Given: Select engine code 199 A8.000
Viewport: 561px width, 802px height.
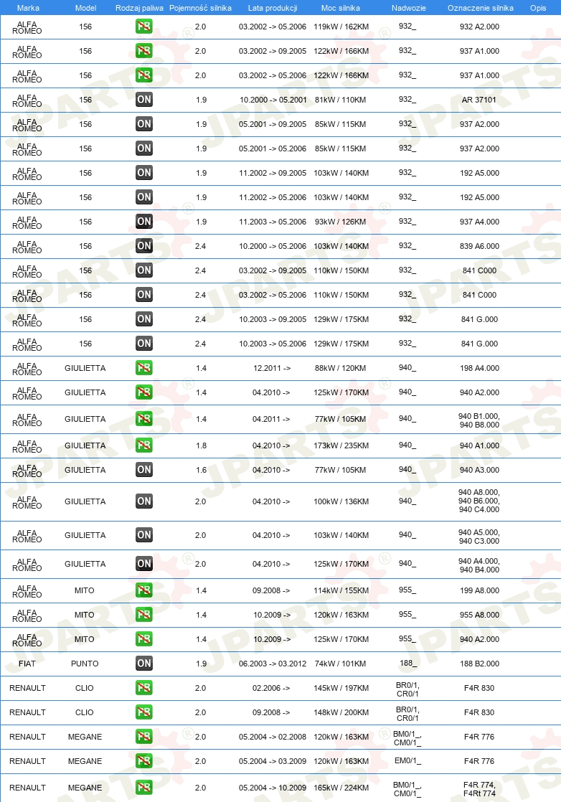Looking at the screenshot, I should (480, 591).
